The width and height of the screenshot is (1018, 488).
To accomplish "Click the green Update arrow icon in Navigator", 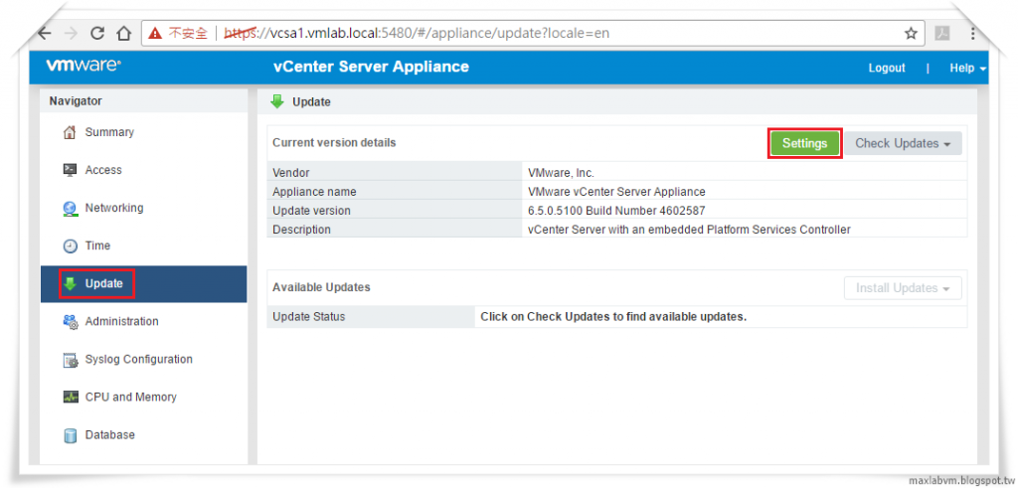I will (x=70, y=283).
